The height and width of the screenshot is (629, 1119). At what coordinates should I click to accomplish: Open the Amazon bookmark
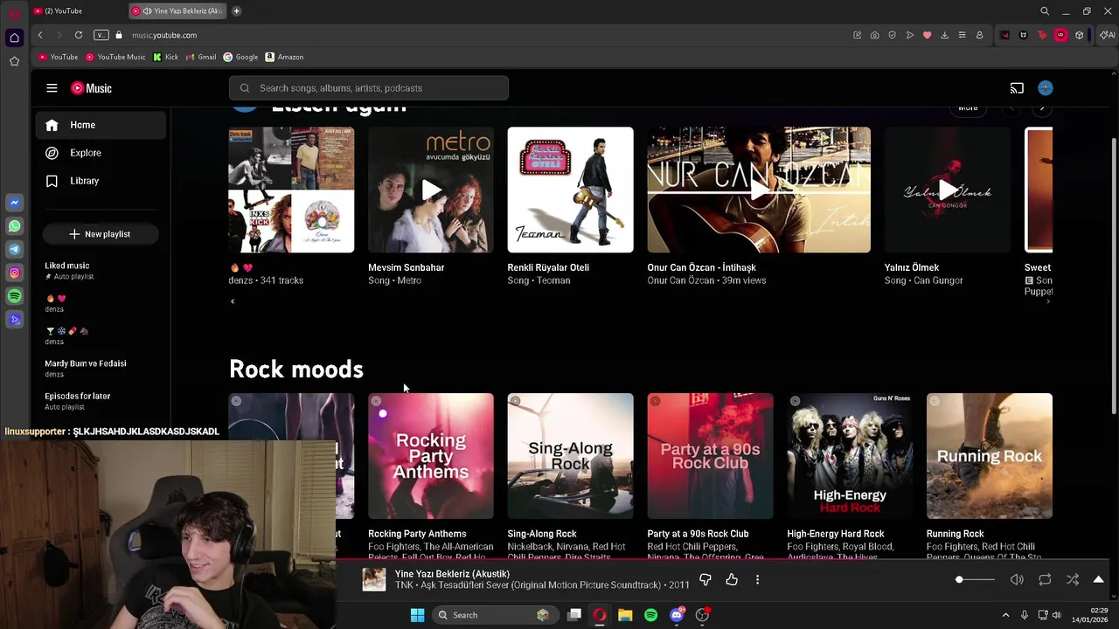[285, 57]
